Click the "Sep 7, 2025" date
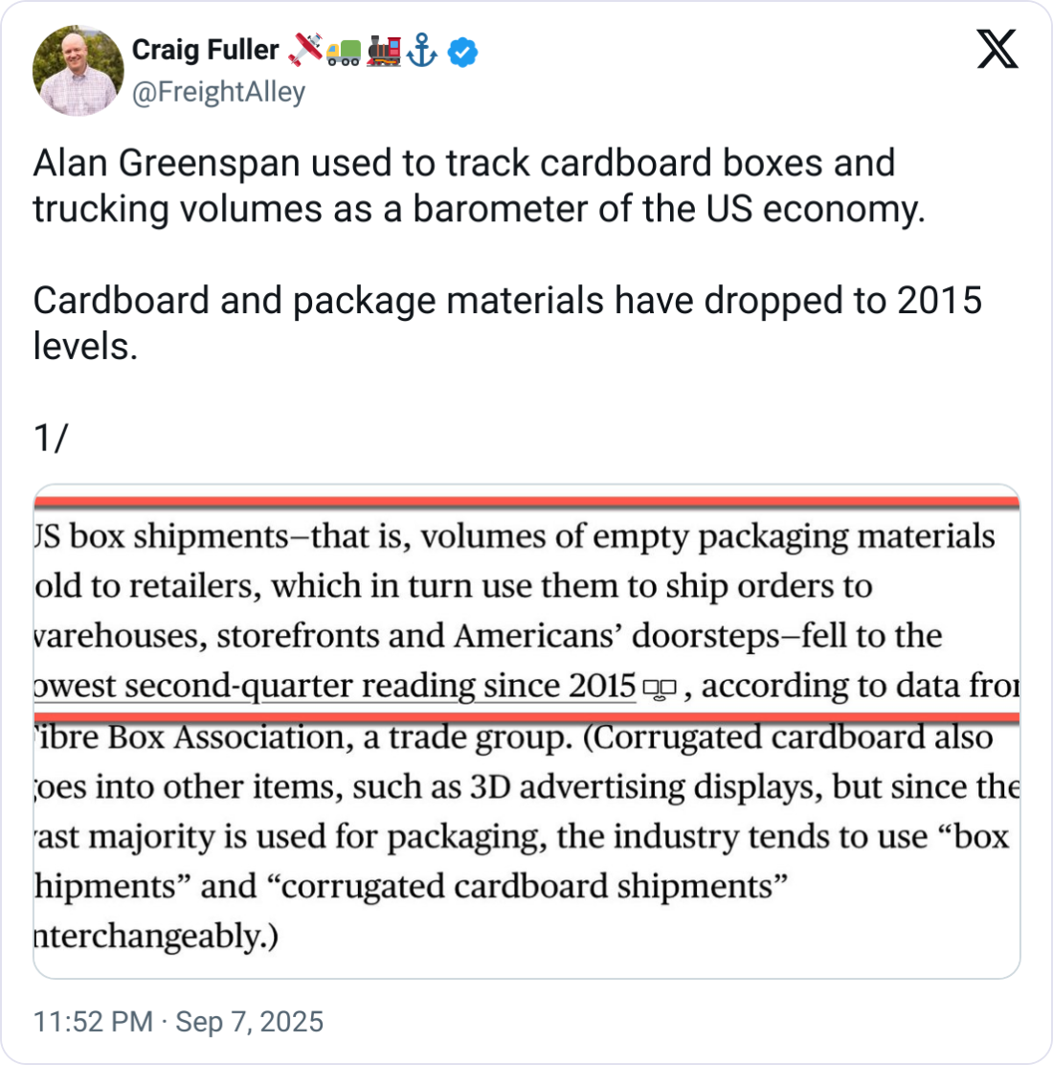The image size is (1053, 1065). point(249,1021)
